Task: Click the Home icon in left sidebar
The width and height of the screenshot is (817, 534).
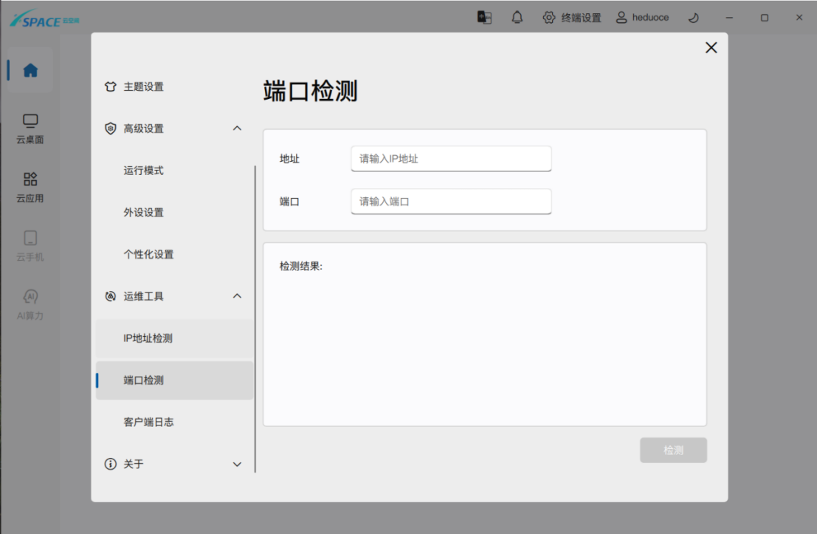Action: (30, 71)
